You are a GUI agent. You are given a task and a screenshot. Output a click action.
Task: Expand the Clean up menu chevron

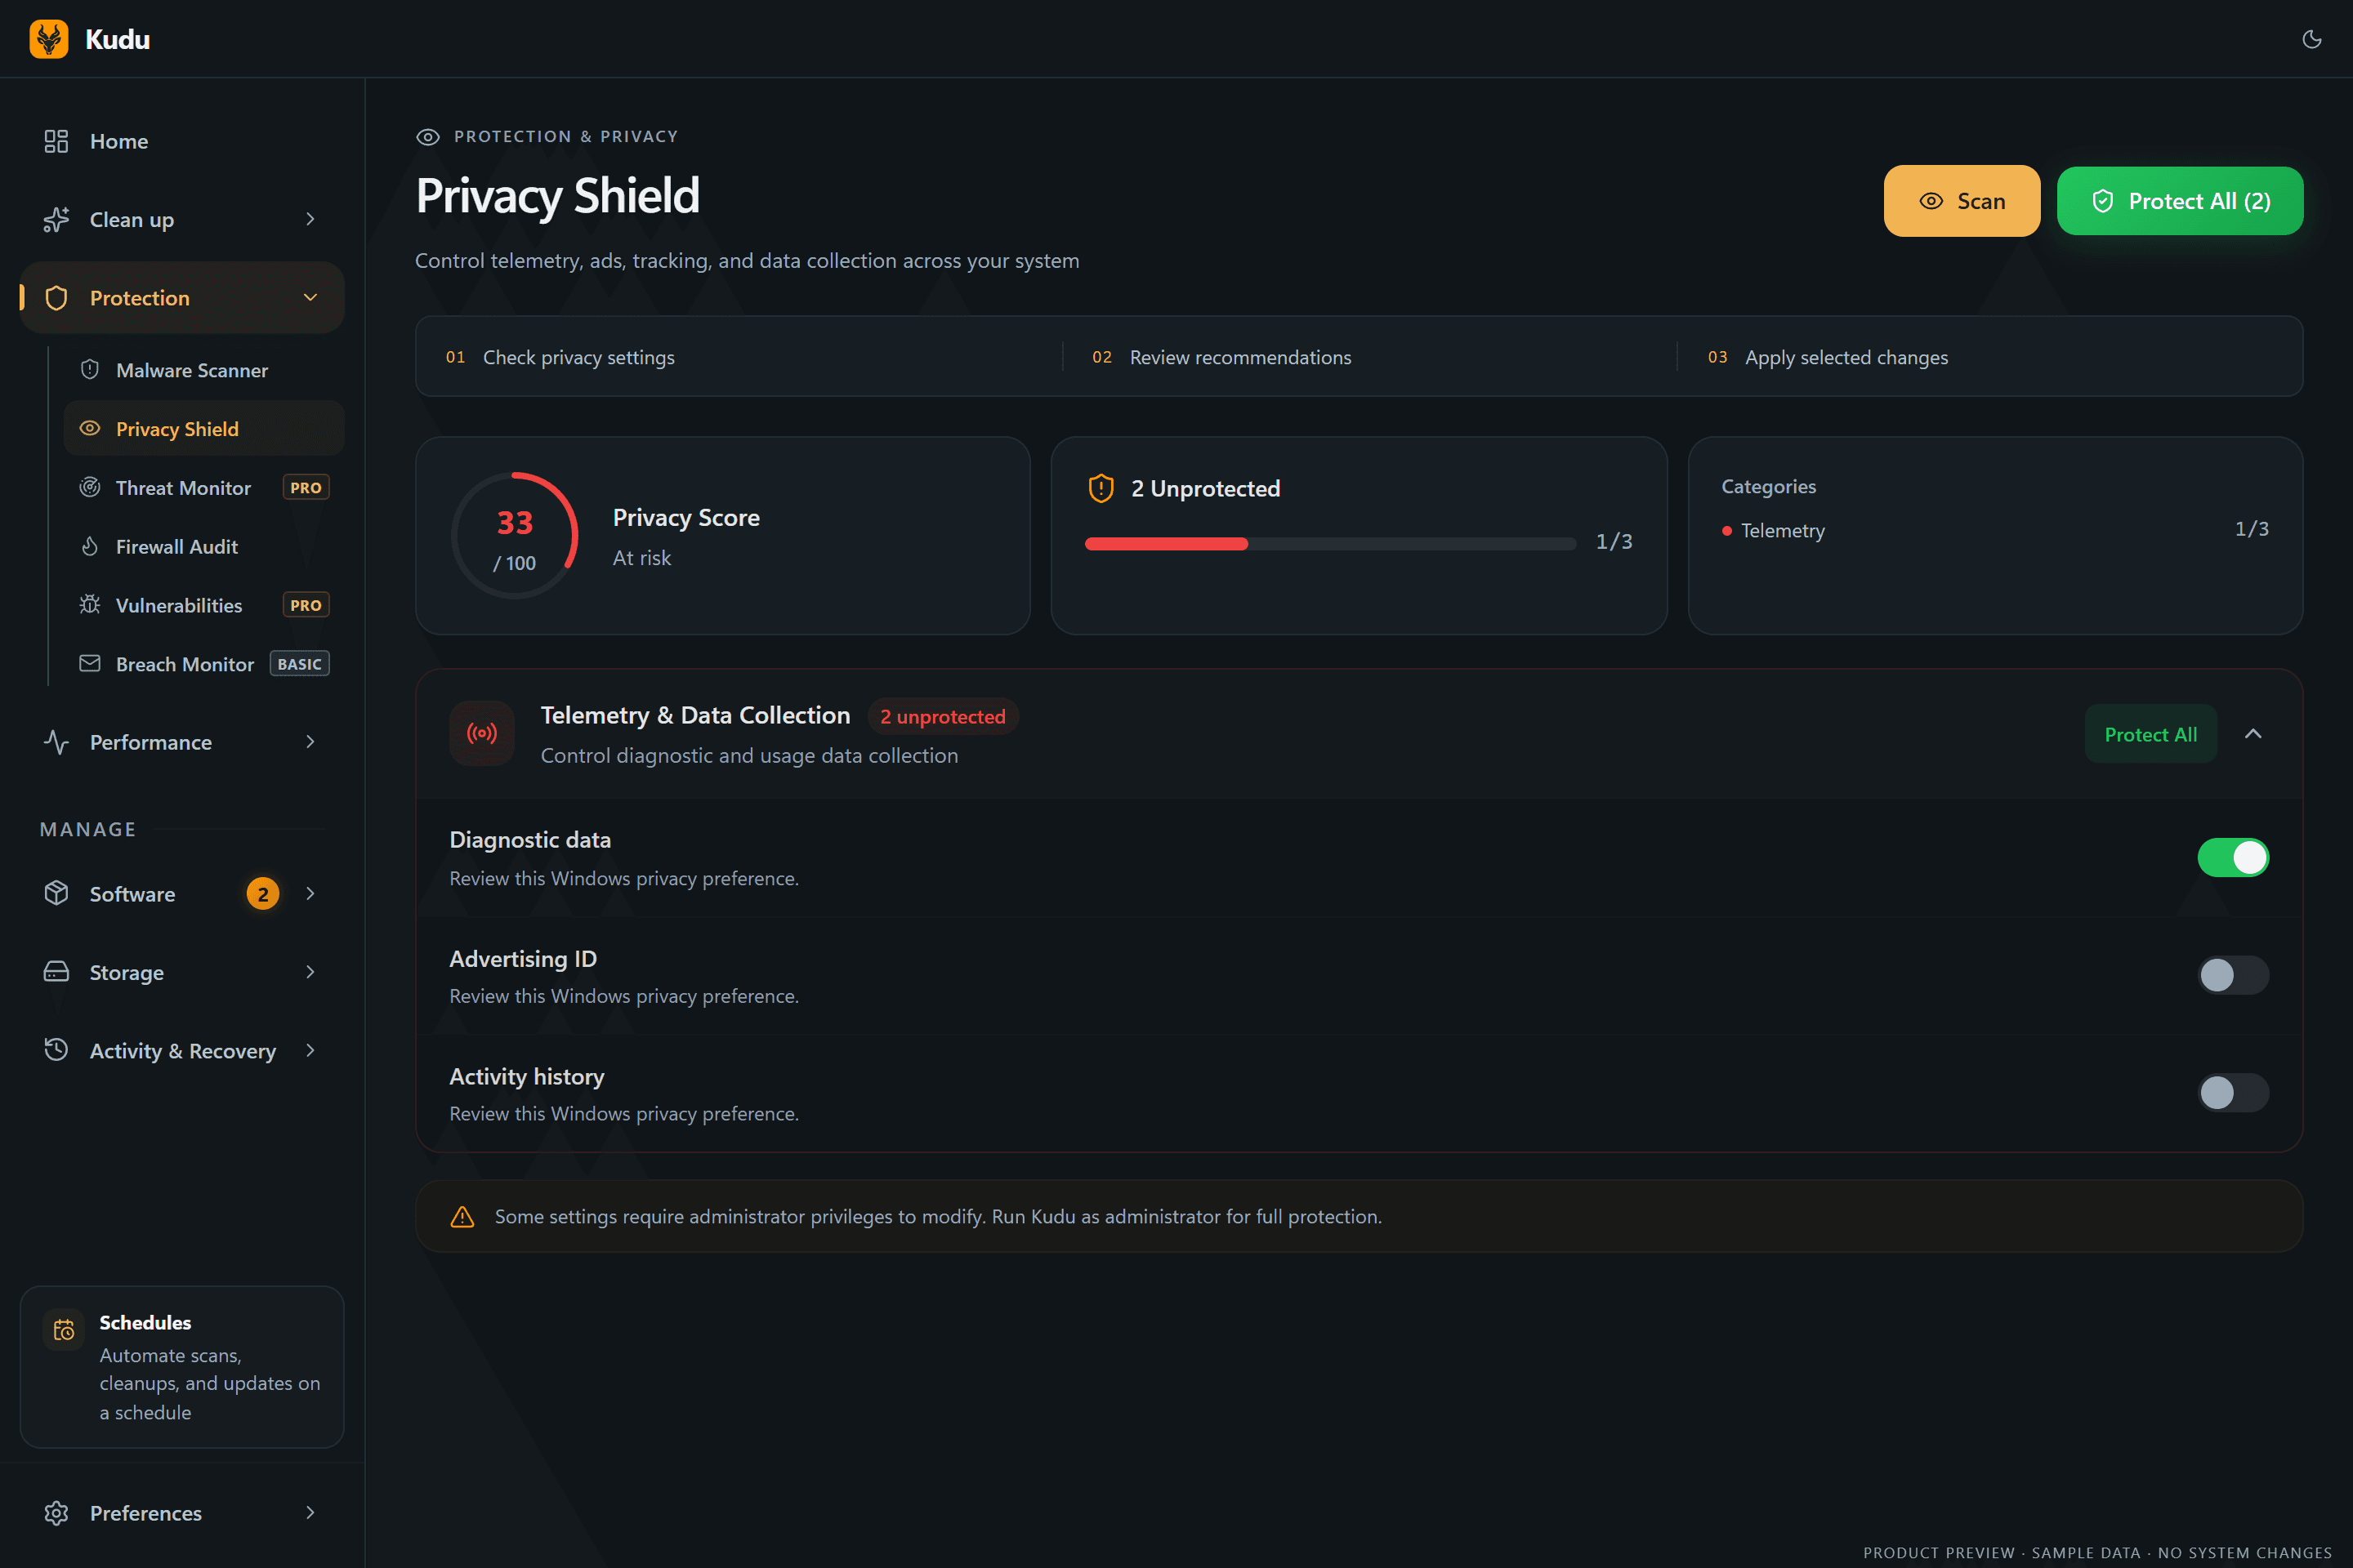tap(310, 219)
